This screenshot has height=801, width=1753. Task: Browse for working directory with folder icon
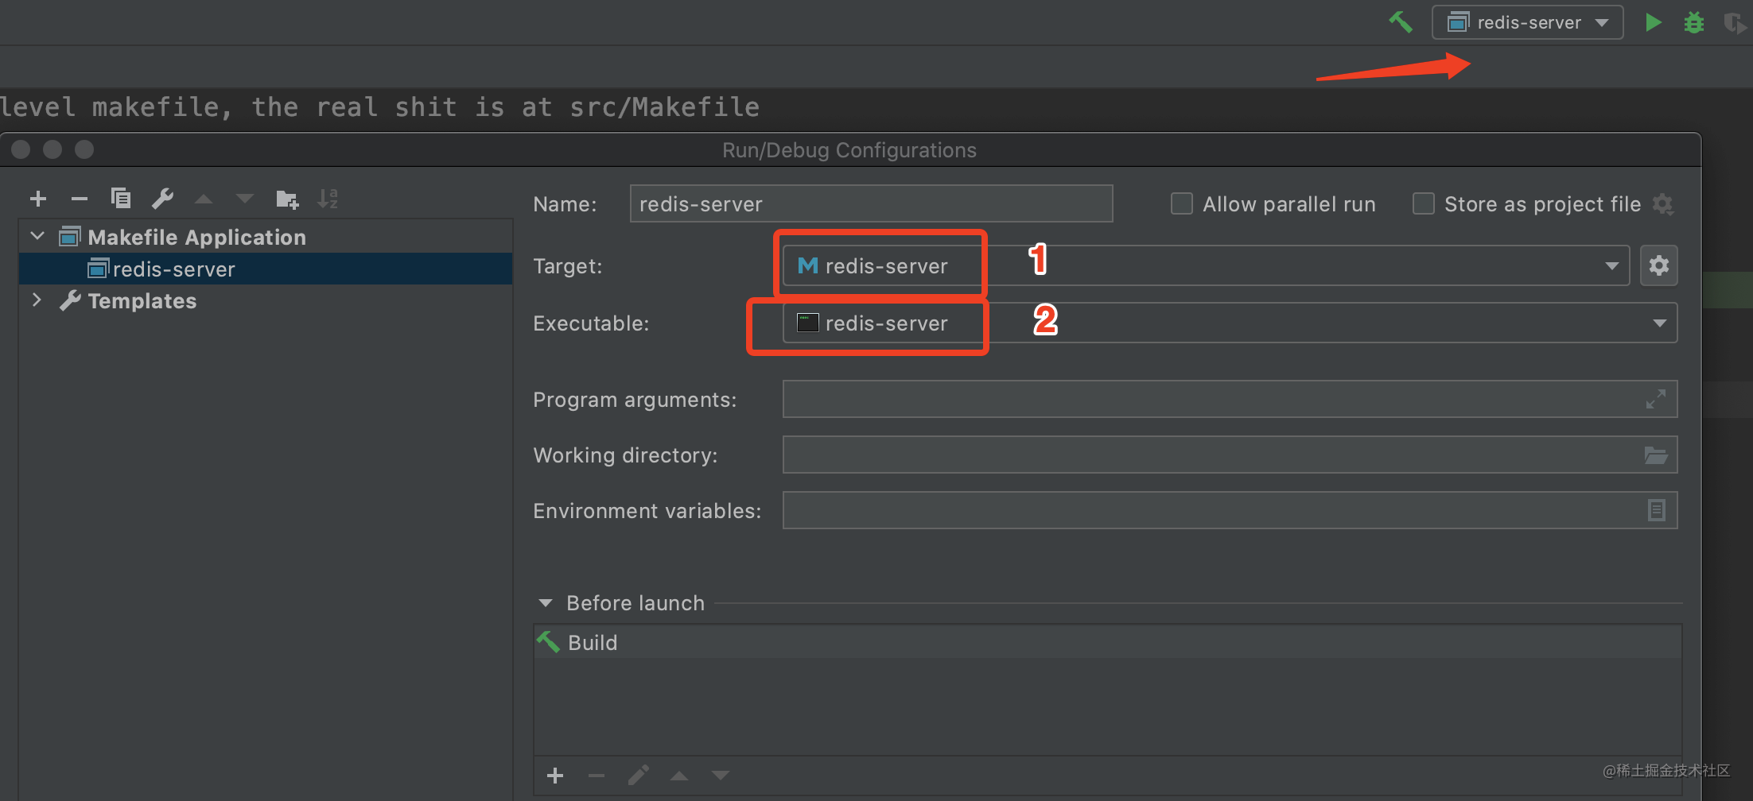click(x=1656, y=455)
